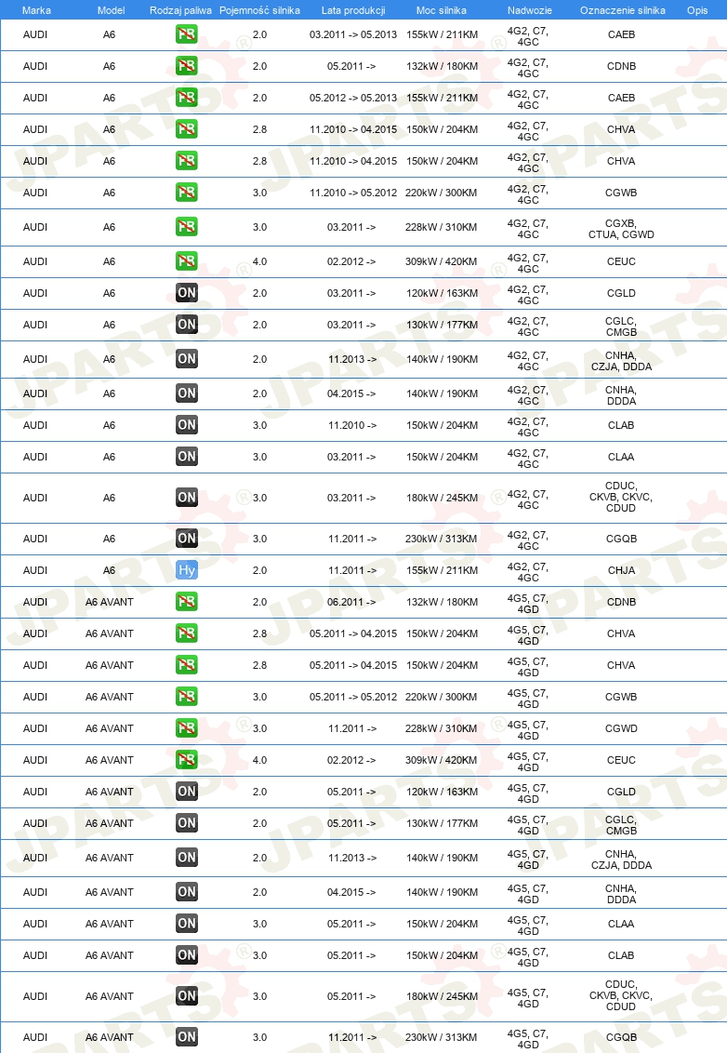Image resolution: width=727 pixels, height=1053 pixels.
Task: Click petrol icon in A6 228kW CGXB row
Action: [187, 227]
